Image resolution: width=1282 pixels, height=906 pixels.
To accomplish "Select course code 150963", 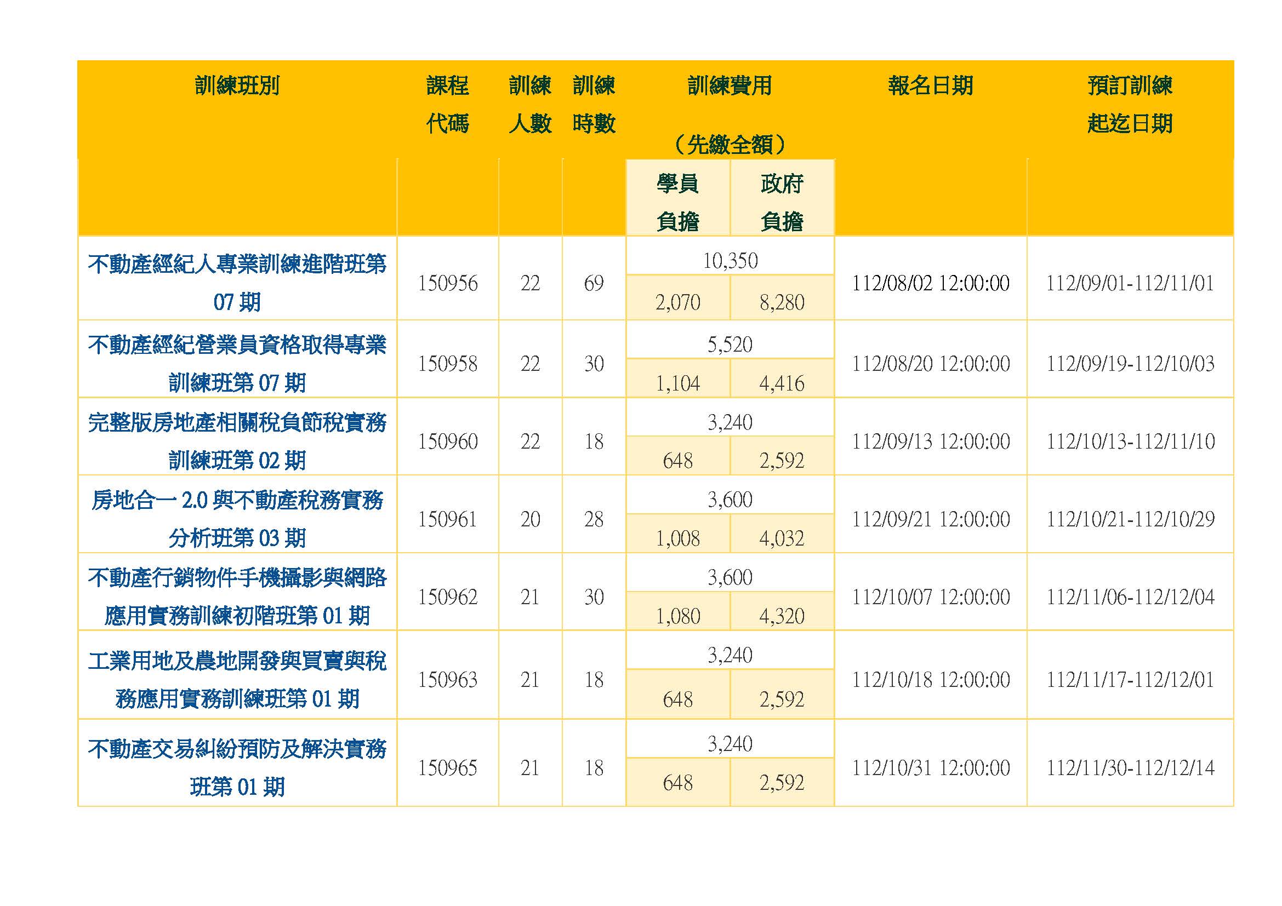I will (448, 679).
